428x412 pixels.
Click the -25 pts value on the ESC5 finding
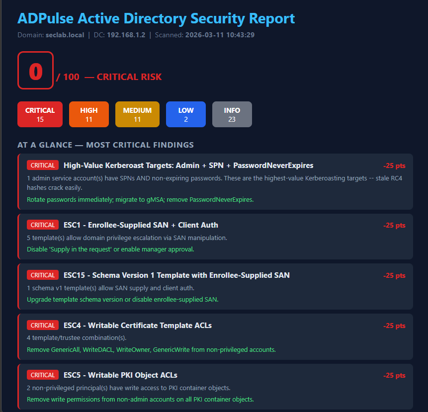tap(394, 375)
